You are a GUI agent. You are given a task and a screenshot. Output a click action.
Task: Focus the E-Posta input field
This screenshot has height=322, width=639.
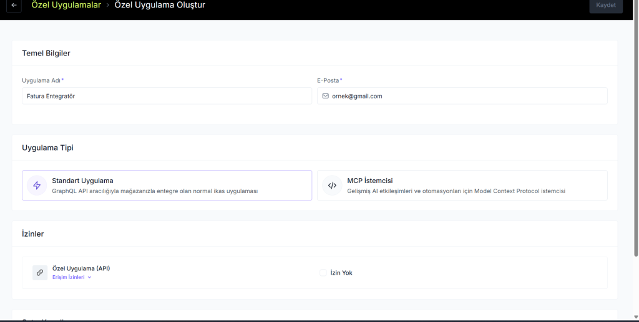tap(462, 96)
